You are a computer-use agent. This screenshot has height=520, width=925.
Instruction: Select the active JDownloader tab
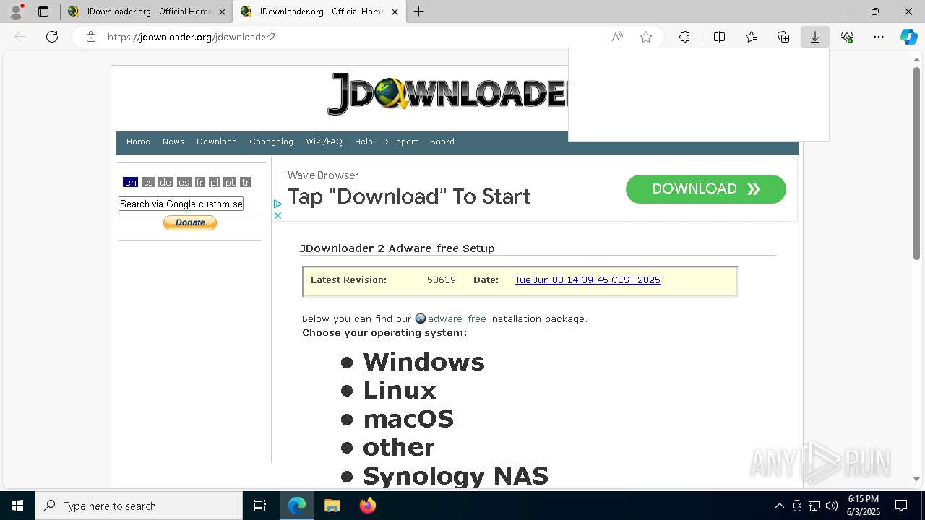319,12
